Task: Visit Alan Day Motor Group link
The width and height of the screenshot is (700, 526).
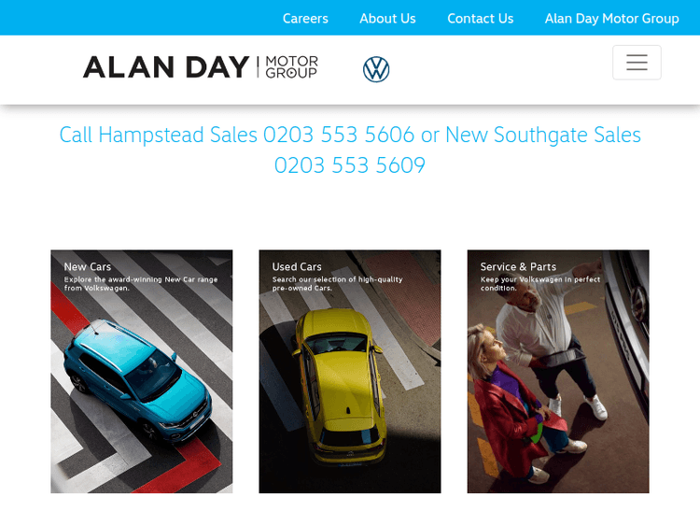Action: pyautogui.click(x=611, y=19)
